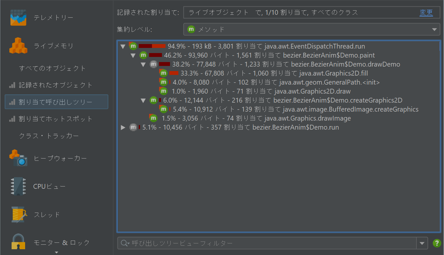Expand the BezierAnim$Demo.run node
The height and width of the screenshot is (255, 444).
point(123,127)
